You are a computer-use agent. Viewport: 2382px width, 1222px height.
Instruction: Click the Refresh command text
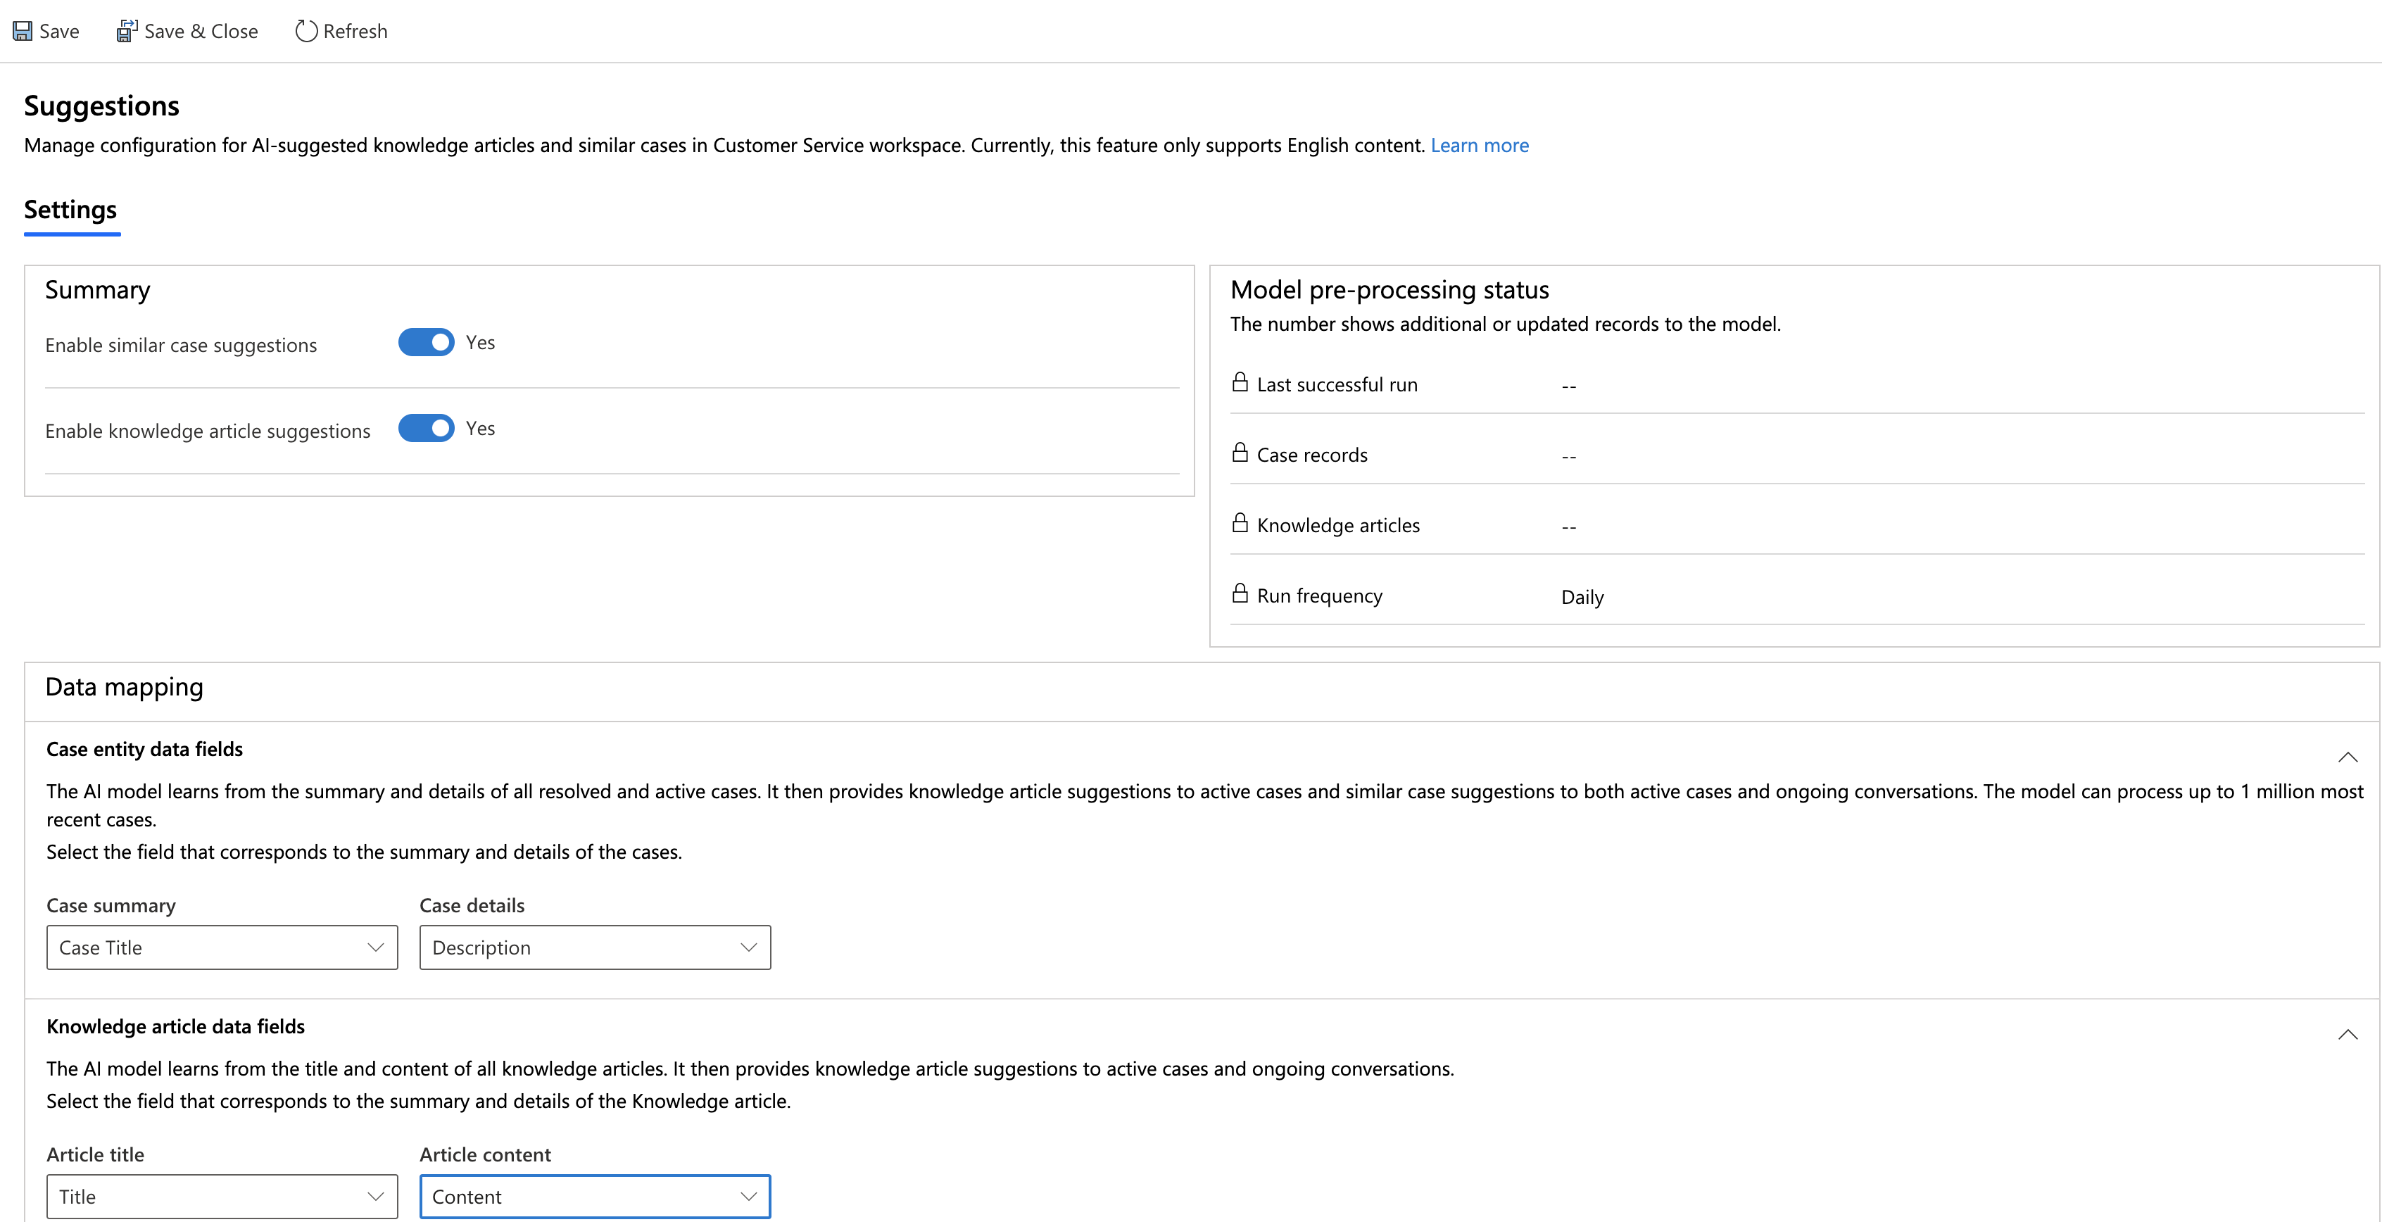[355, 32]
